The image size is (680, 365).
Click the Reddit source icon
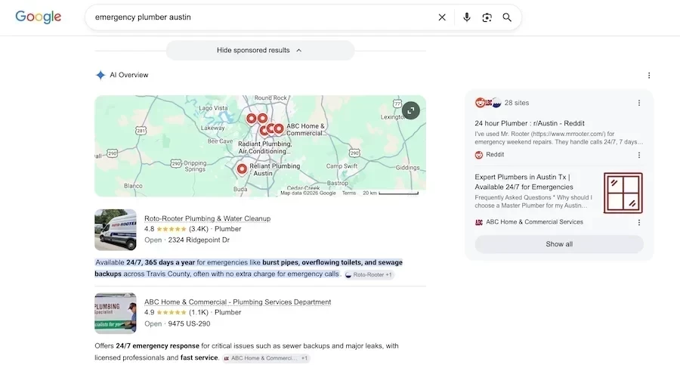(479, 155)
